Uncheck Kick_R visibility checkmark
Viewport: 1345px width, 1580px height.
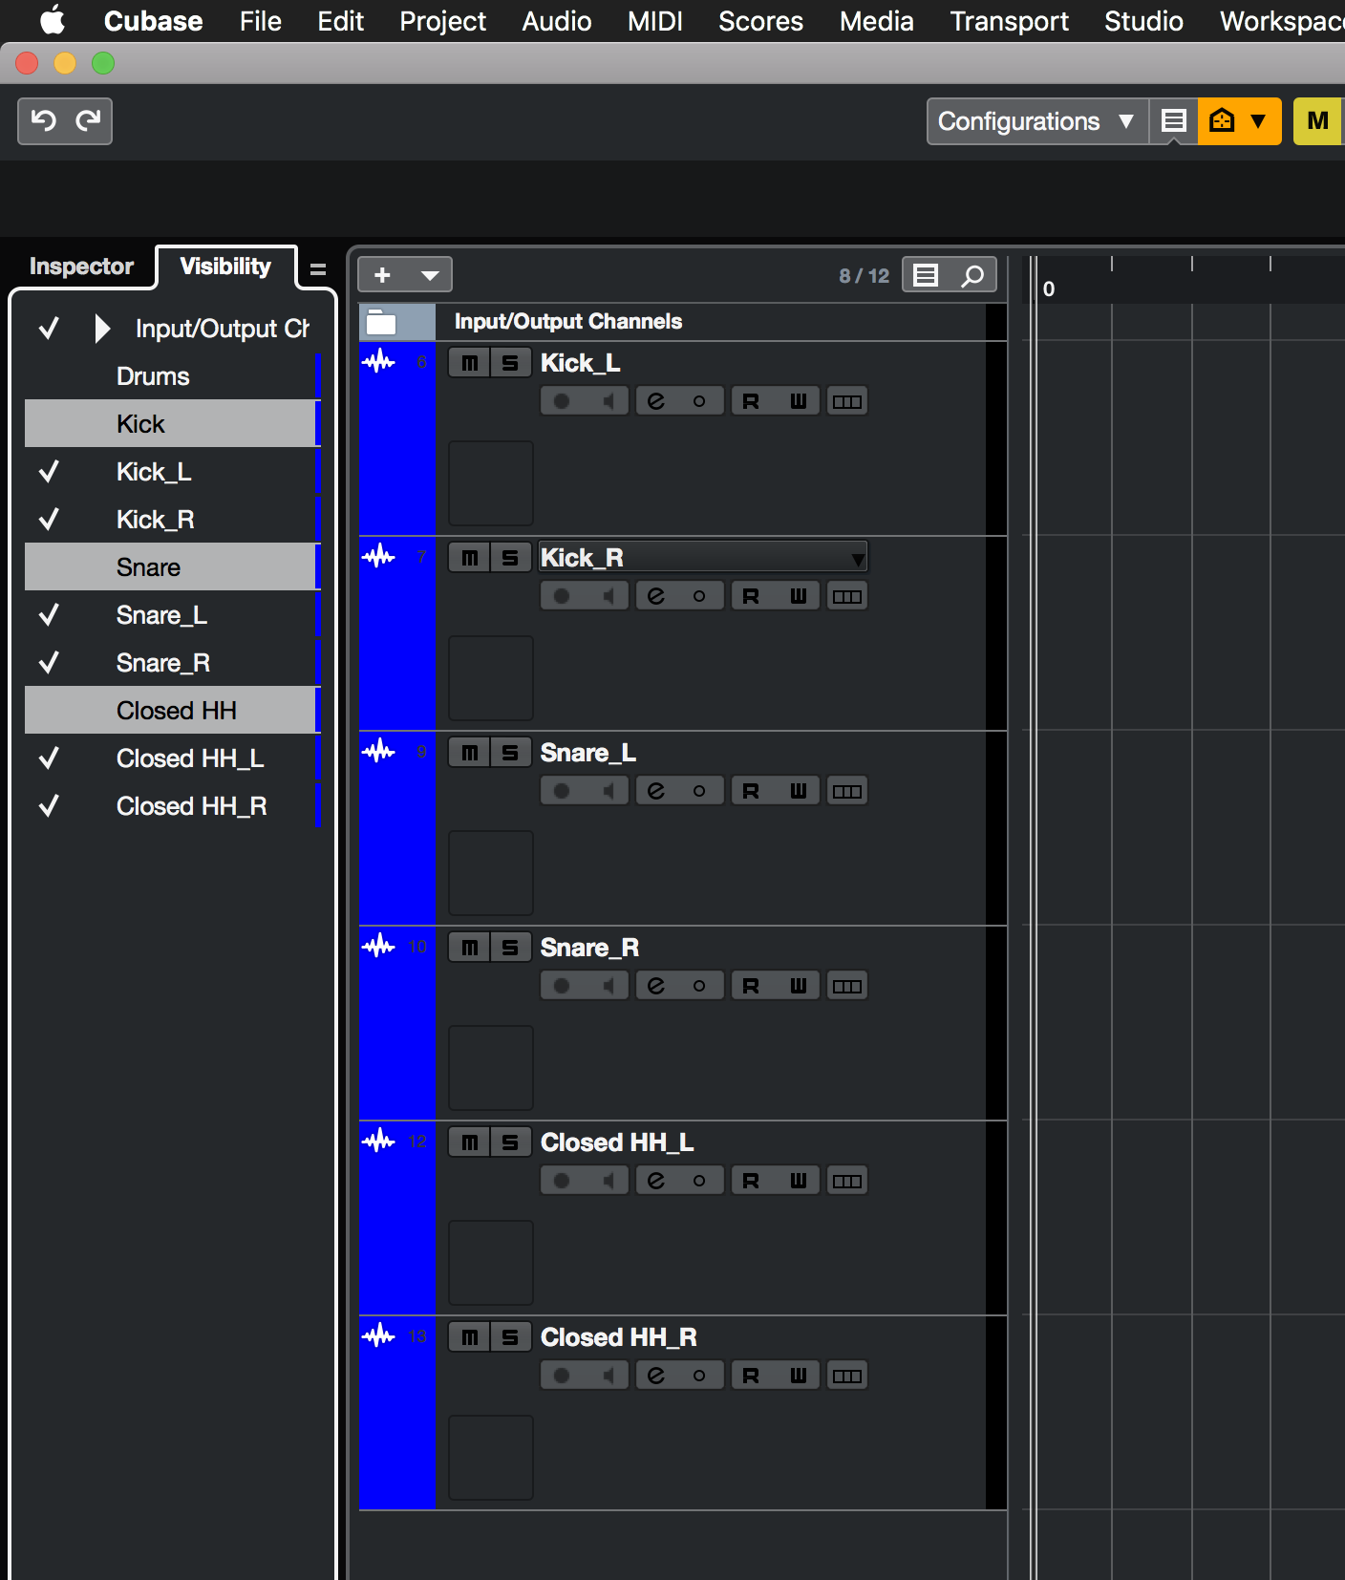pos(49,519)
